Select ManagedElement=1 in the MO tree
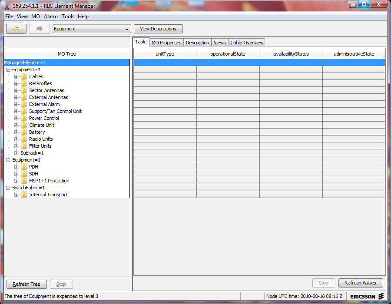This screenshot has height=304, width=391. coord(25,63)
